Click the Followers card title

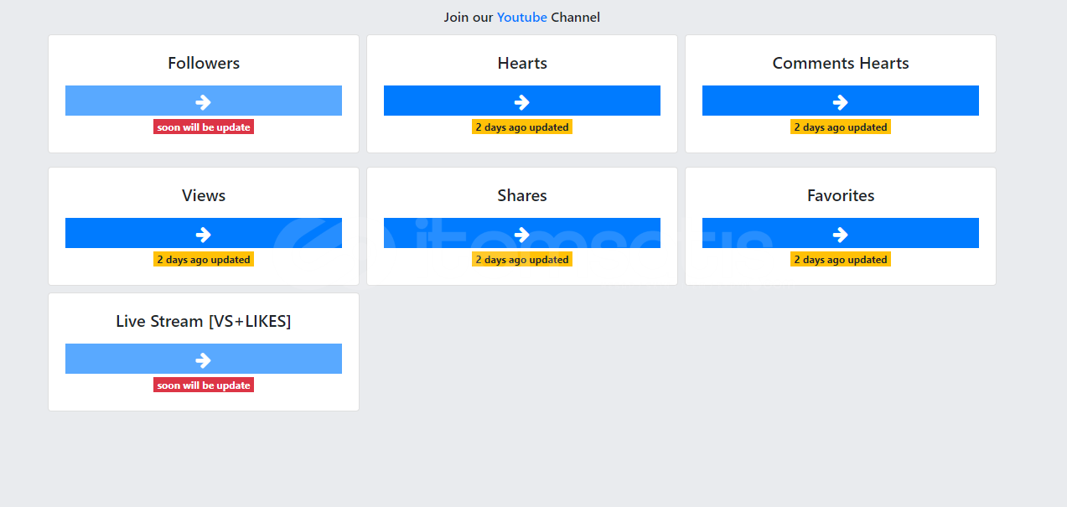tap(204, 64)
